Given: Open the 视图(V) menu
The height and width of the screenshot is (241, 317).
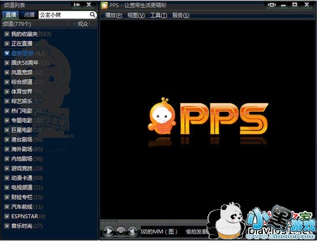Looking at the screenshot, I should click(136, 15).
